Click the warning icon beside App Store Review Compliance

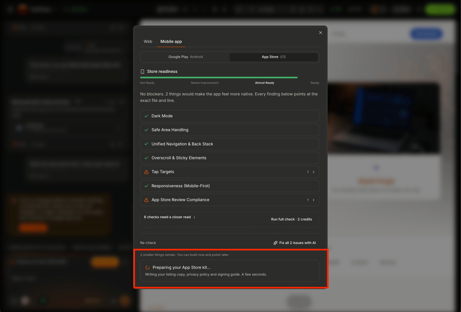[146, 200]
